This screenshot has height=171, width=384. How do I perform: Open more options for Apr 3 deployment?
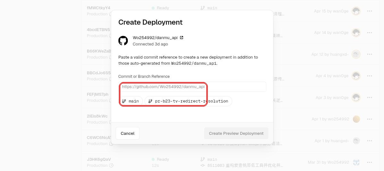[x=370, y=97]
